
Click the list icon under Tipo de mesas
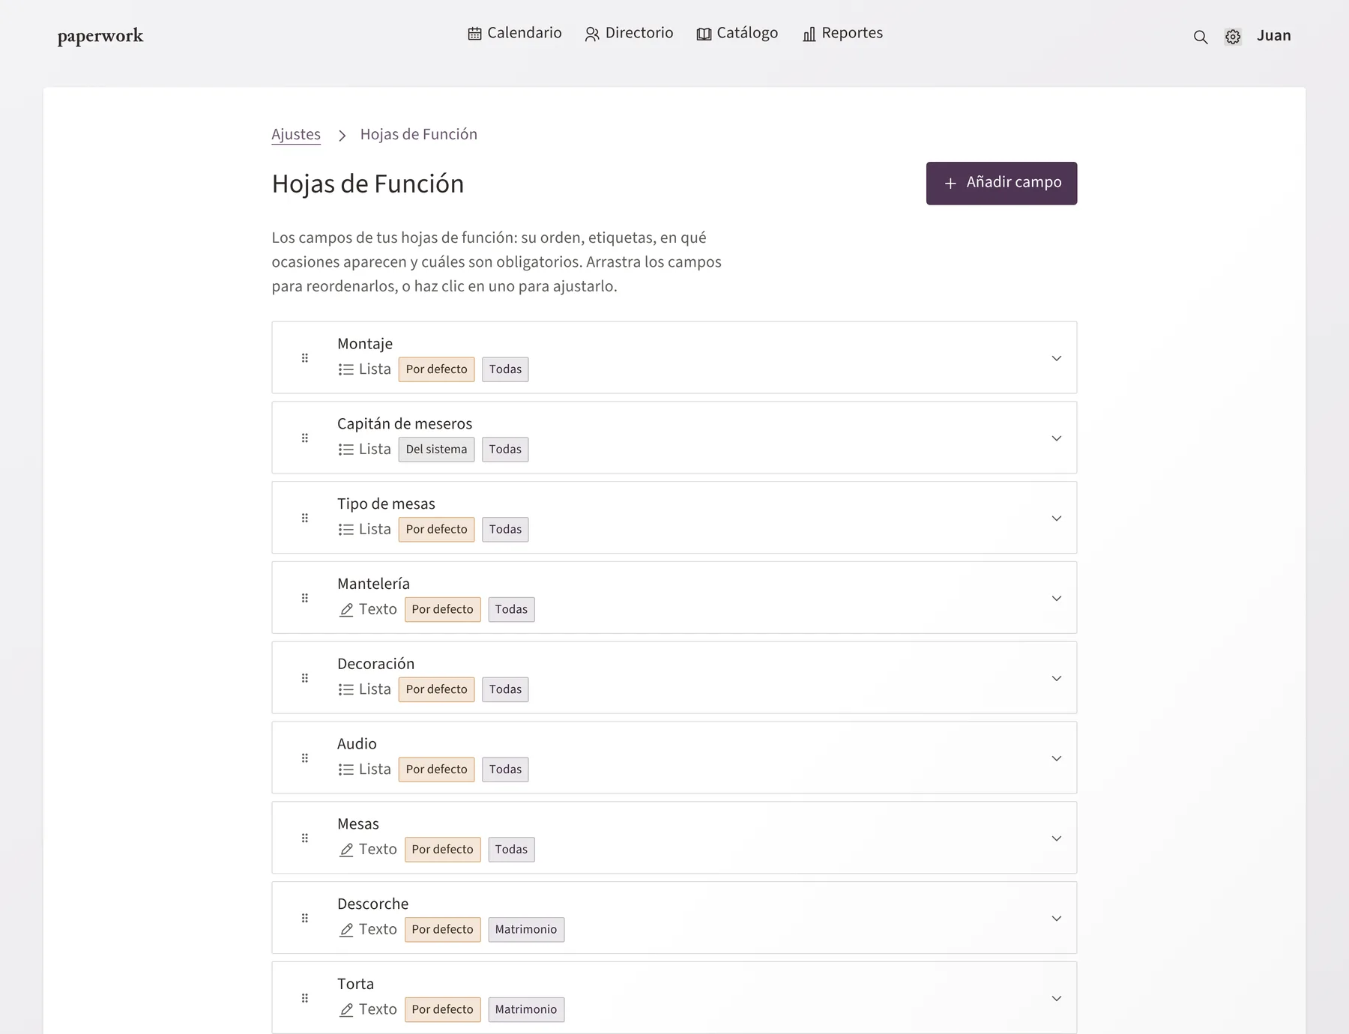[345, 530]
